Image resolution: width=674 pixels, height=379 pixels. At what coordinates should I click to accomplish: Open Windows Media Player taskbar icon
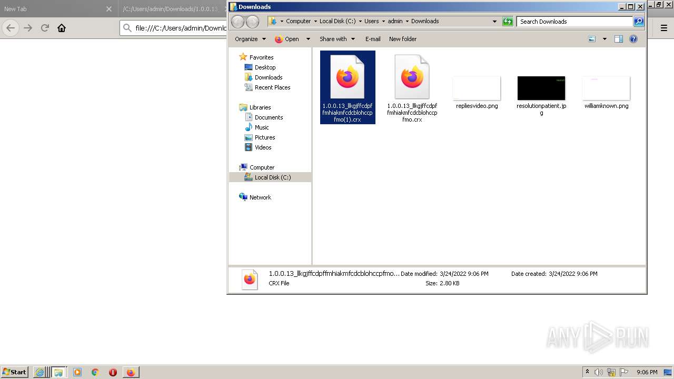[x=77, y=372]
